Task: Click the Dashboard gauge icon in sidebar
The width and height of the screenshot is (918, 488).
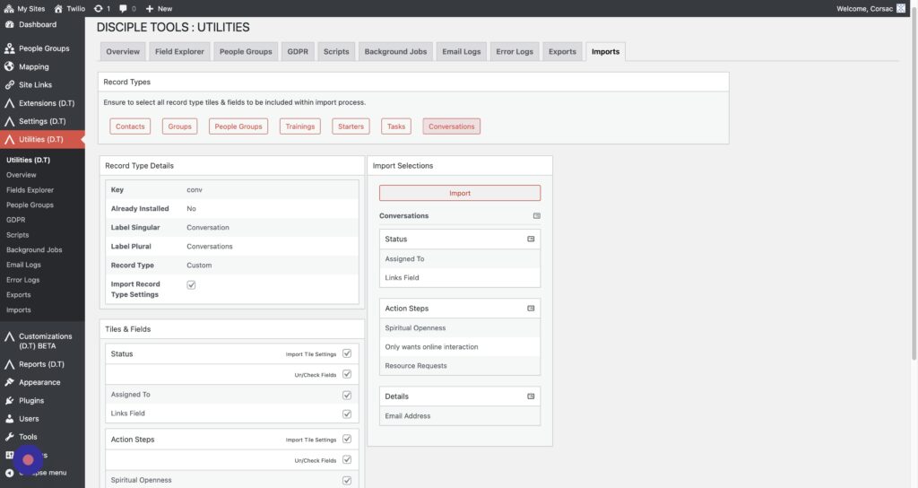Action: point(9,25)
